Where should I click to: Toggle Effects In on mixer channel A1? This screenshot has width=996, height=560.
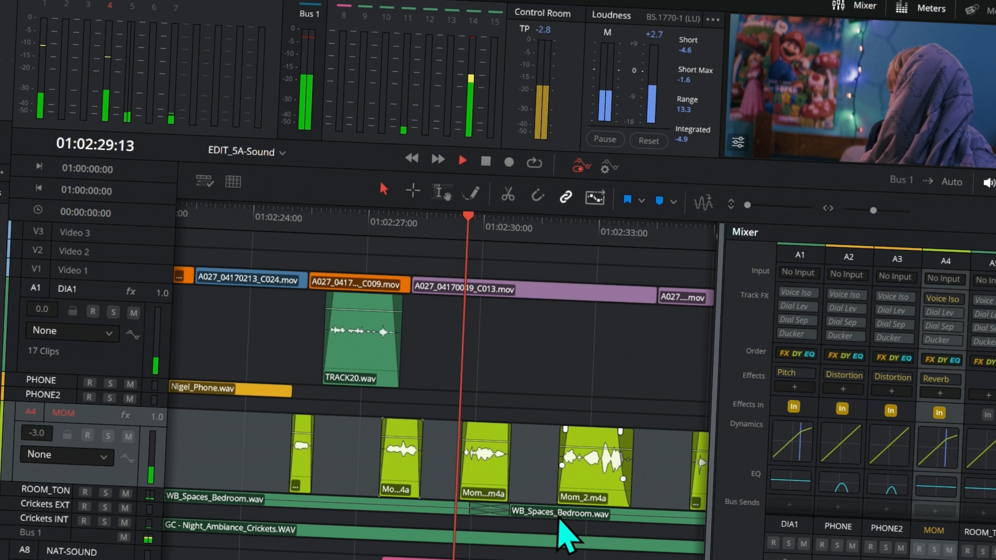[x=793, y=407]
